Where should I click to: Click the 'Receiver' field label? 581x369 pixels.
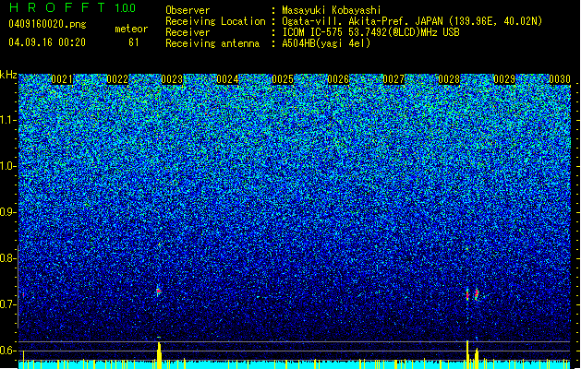click(x=188, y=32)
